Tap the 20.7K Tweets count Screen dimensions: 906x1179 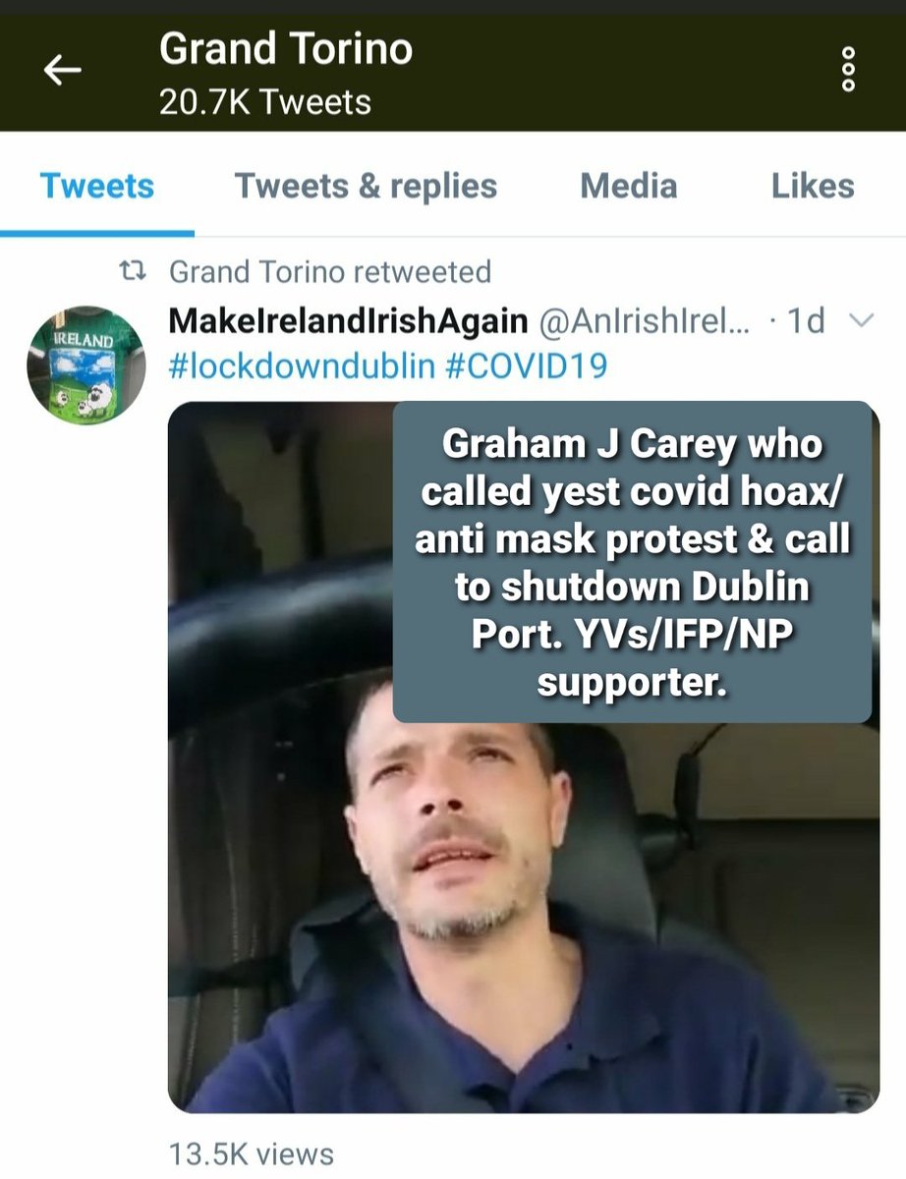coord(265,102)
